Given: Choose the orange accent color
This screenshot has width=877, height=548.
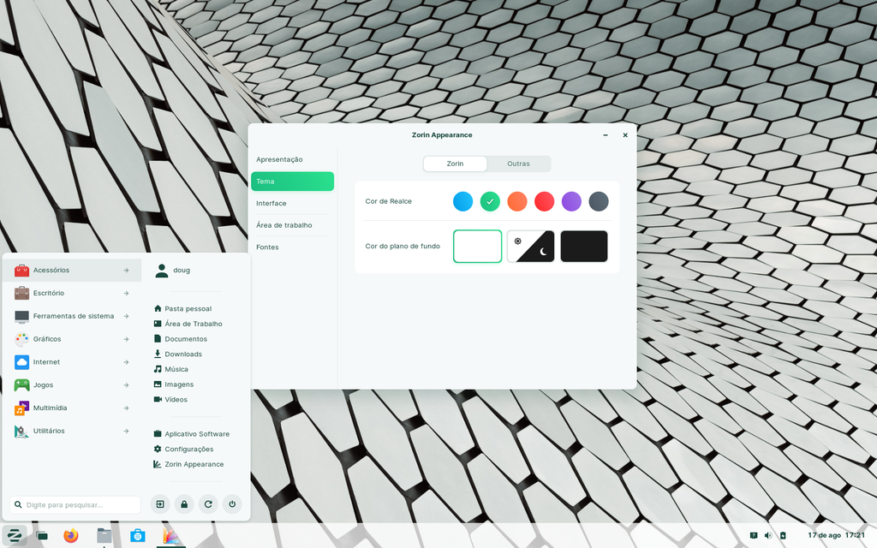Looking at the screenshot, I should (x=517, y=201).
